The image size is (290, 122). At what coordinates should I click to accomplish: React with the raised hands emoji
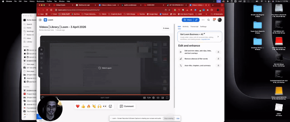pos(99,106)
